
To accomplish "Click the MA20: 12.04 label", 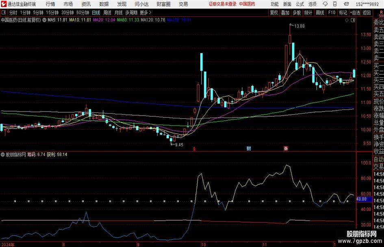I will click(x=104, y=20).
